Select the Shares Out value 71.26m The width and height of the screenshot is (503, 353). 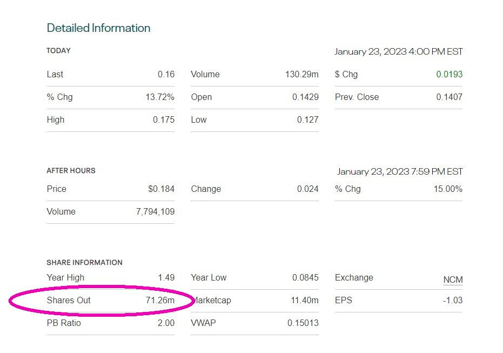(160, 300)
